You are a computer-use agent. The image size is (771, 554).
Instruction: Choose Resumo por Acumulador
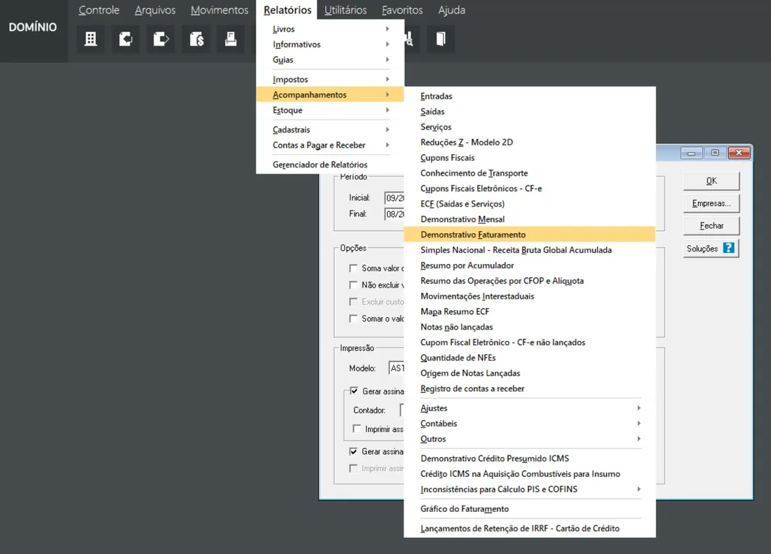530,265
